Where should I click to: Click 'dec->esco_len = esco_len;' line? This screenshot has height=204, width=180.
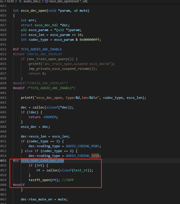pyautogui.click(x=45, y=137)
